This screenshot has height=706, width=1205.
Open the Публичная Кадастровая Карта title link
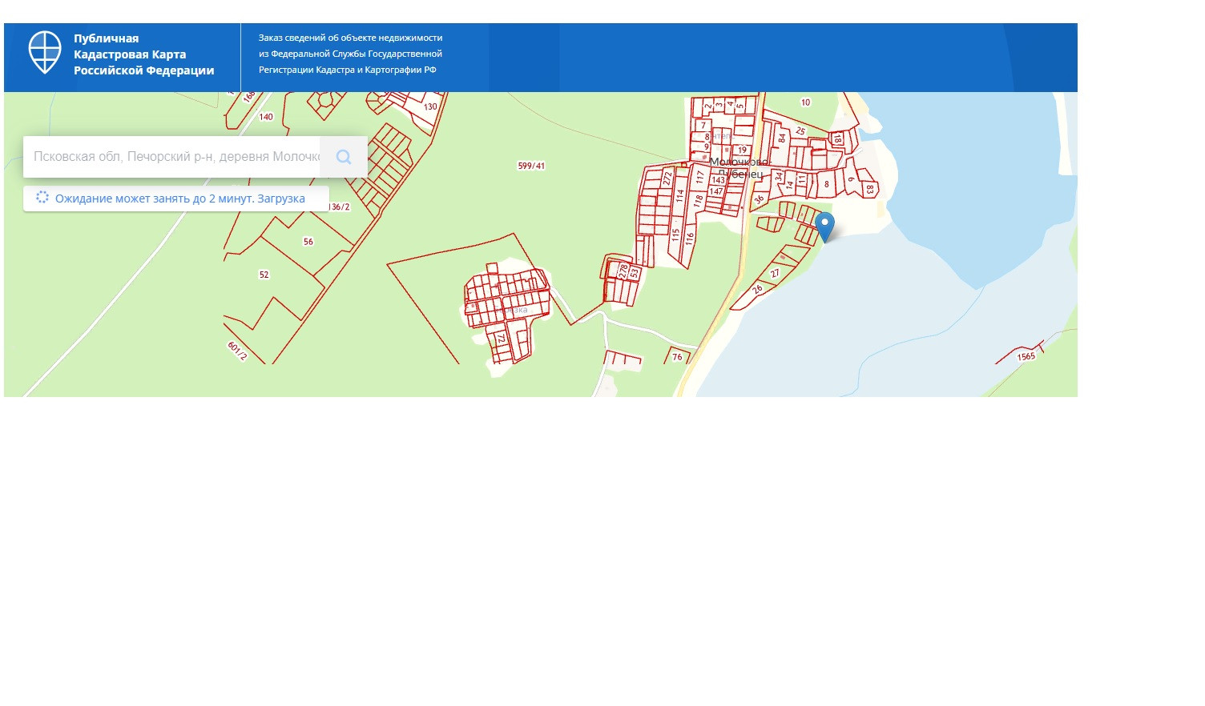(x=143, y=54)
